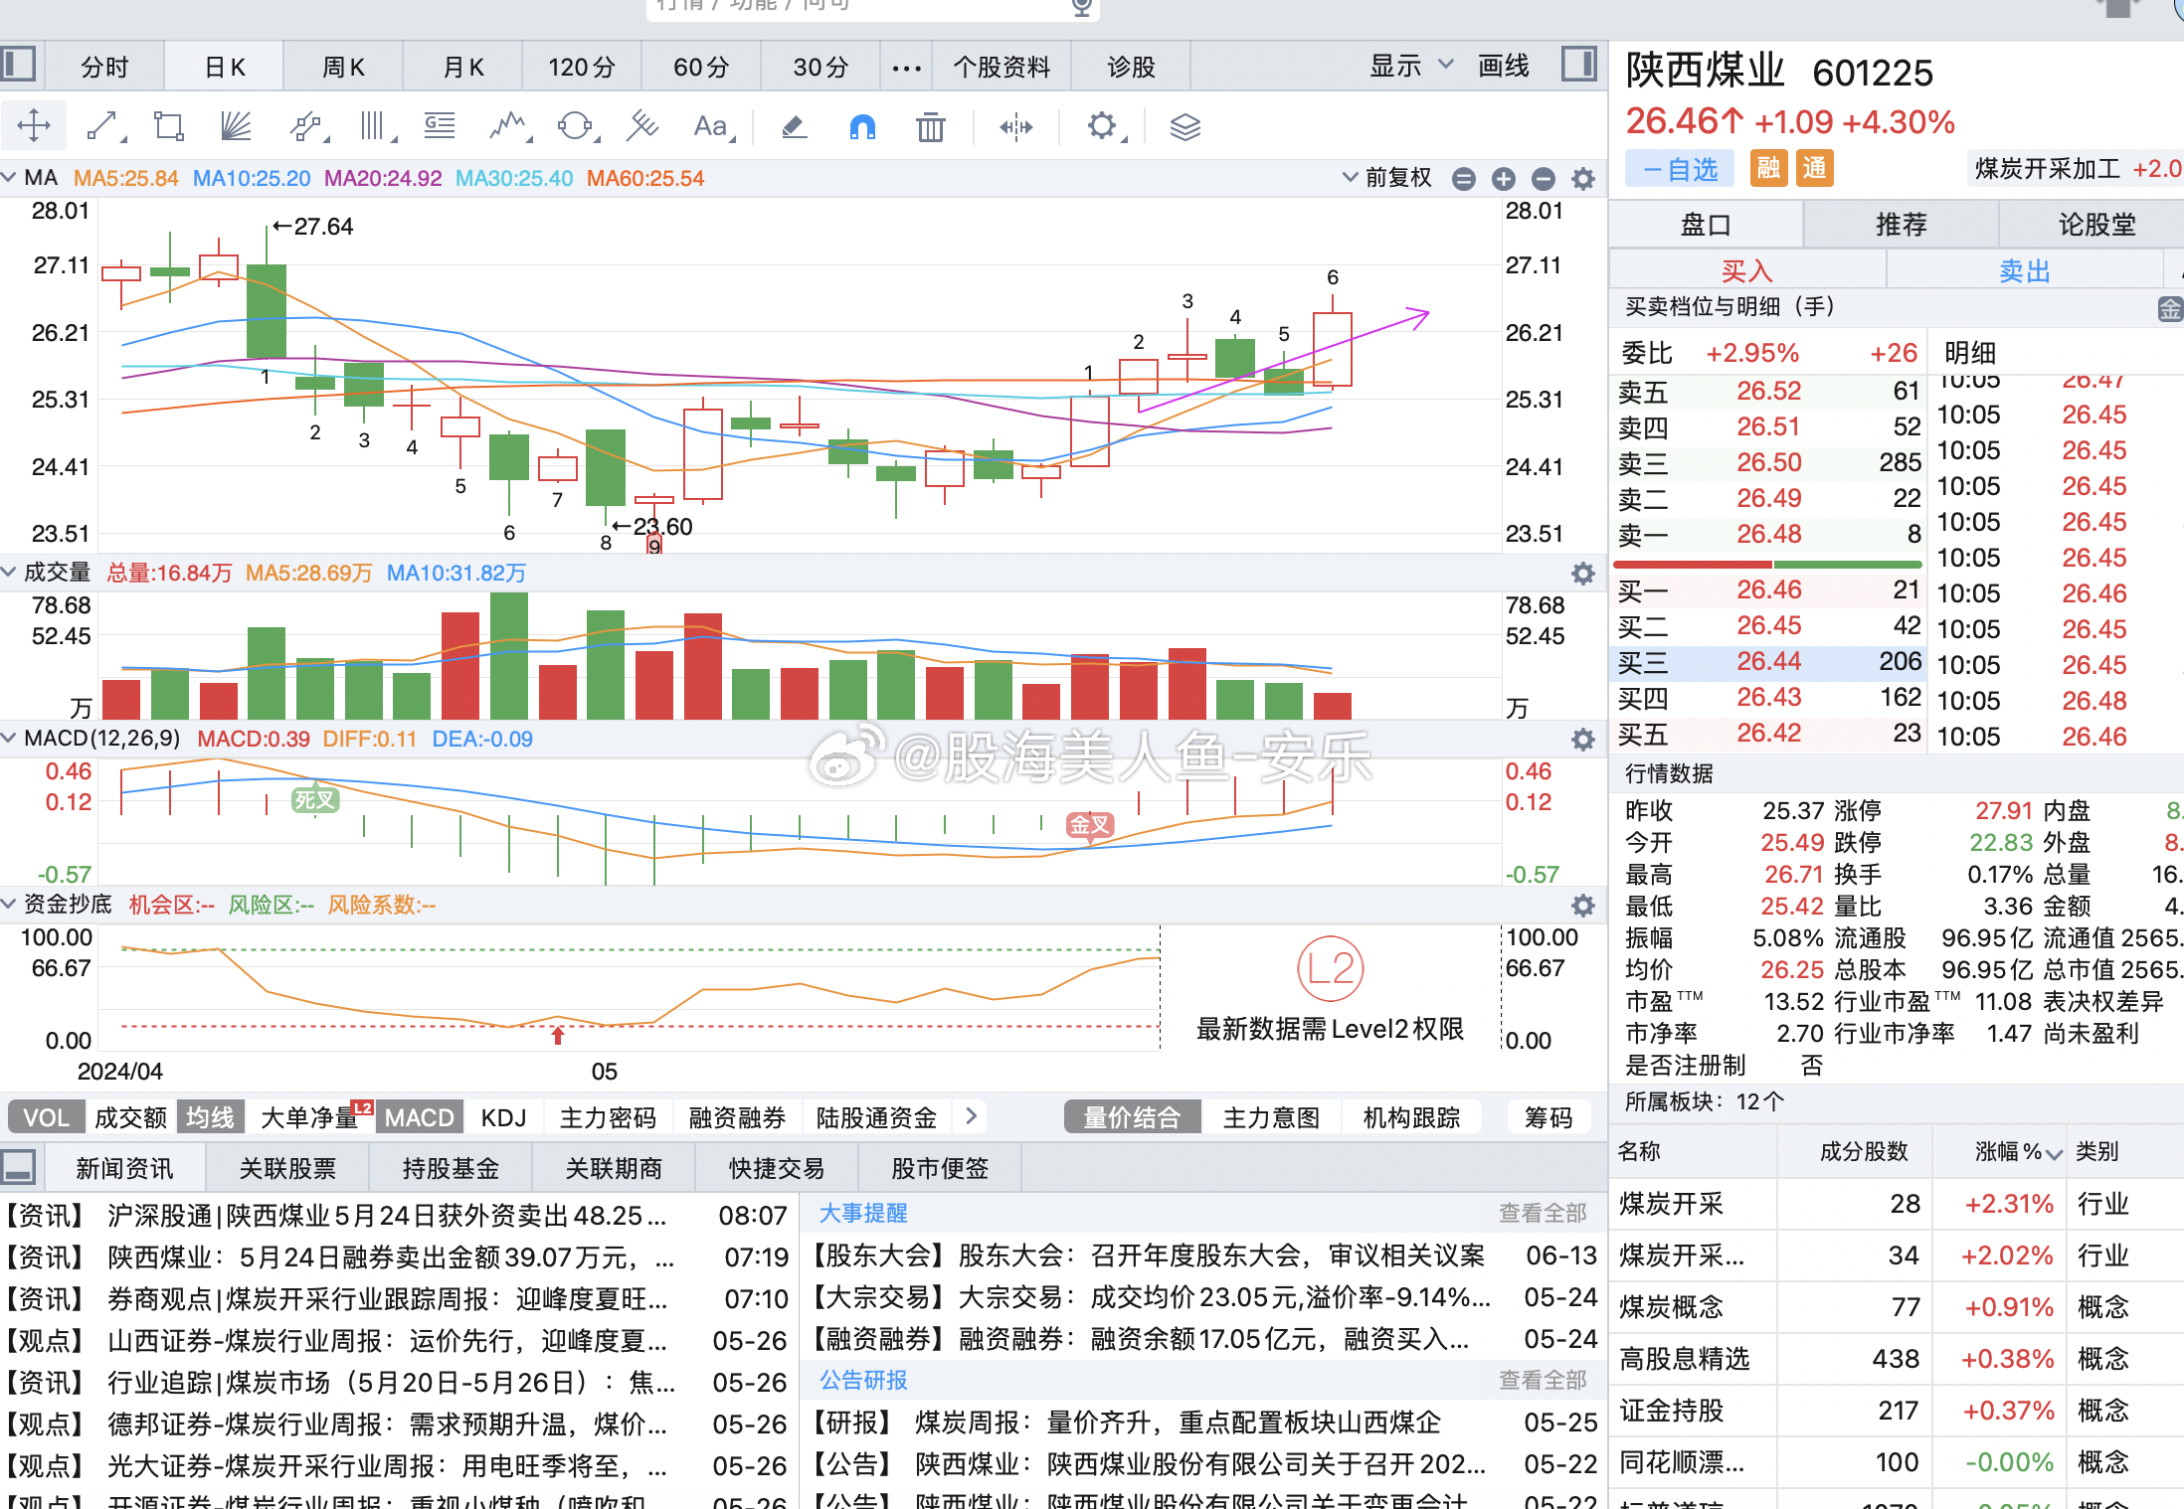Toggle the magnet snap tool
The height and width of the screenshot is (1509, 2184).
(862, 126)
